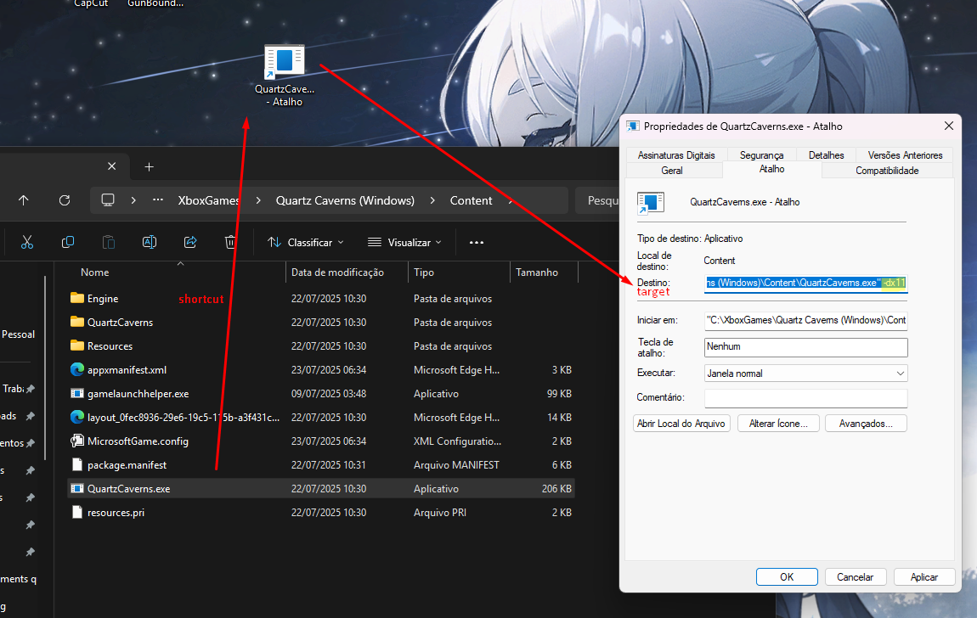Click the Comentário input field
Screen dimensions: 977x618
805,397
